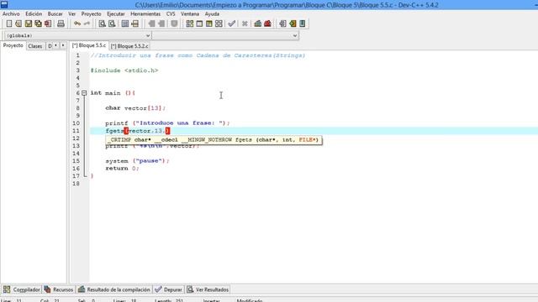
Task: Open the Depurar bottom tab
Action: 169,289
